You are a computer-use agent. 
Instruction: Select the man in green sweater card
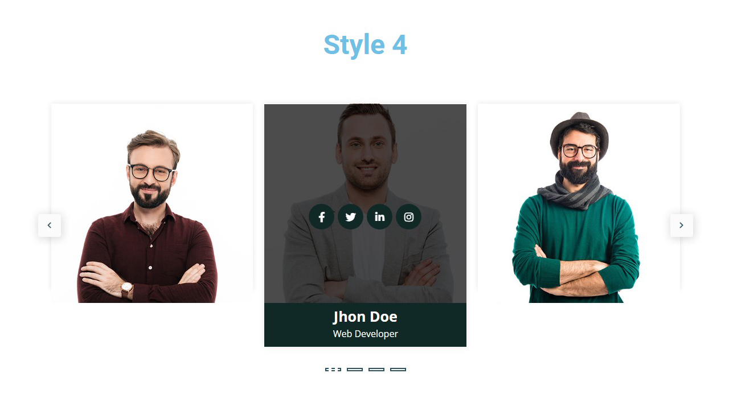pos(579,203)
